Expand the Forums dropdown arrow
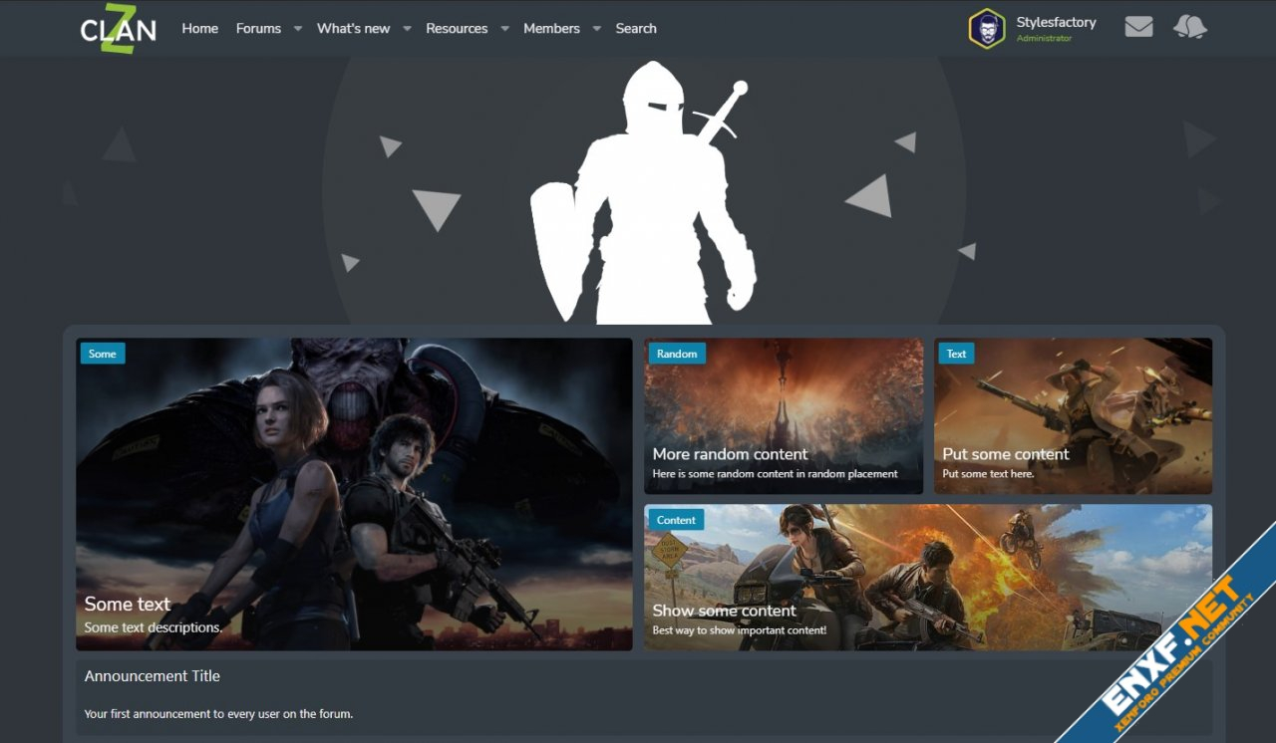1276x743 pixels. (x=297, y=29)
